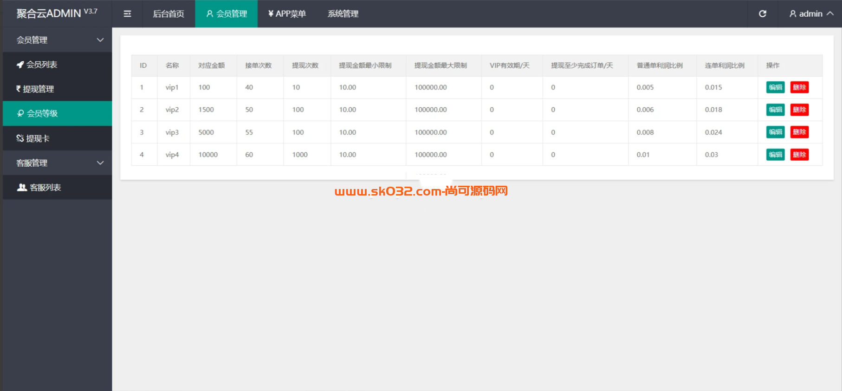The image size is (842, 391).
Task: Delete the vip2 row
Action: point(799,110)
